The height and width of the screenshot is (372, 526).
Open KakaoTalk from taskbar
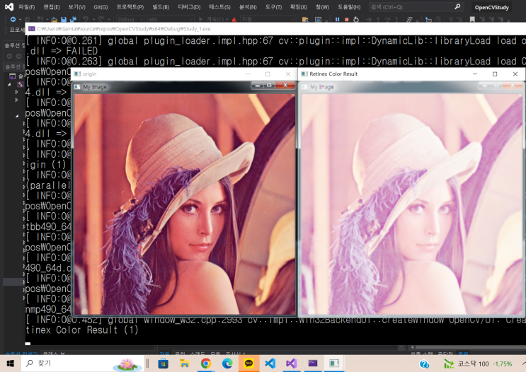[x=249, y=364]
